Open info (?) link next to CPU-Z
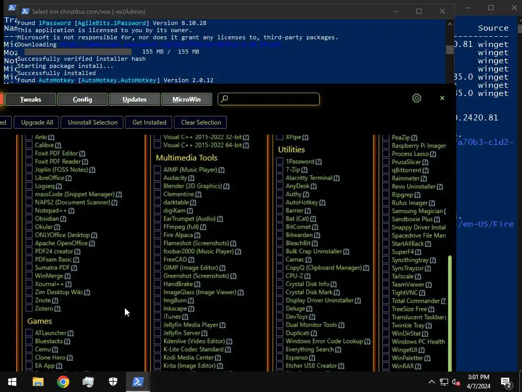 (307, 276)
